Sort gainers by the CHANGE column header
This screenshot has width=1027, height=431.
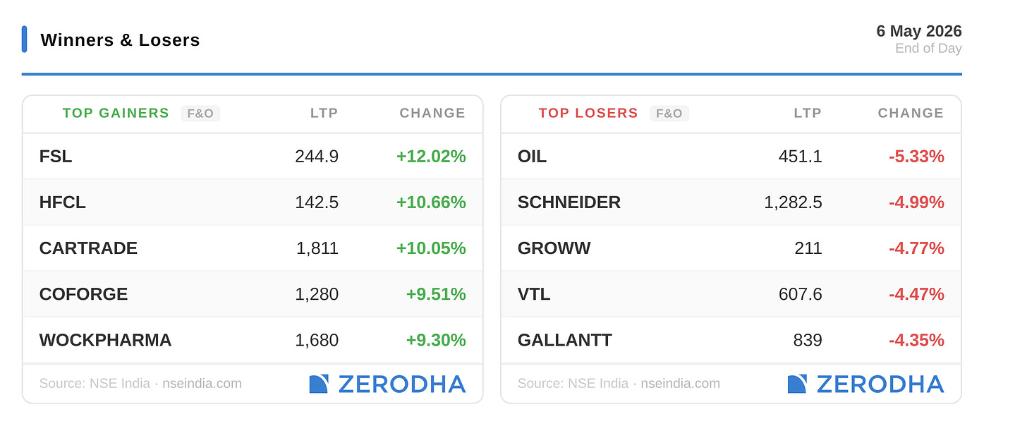click(x=432, y=114)
